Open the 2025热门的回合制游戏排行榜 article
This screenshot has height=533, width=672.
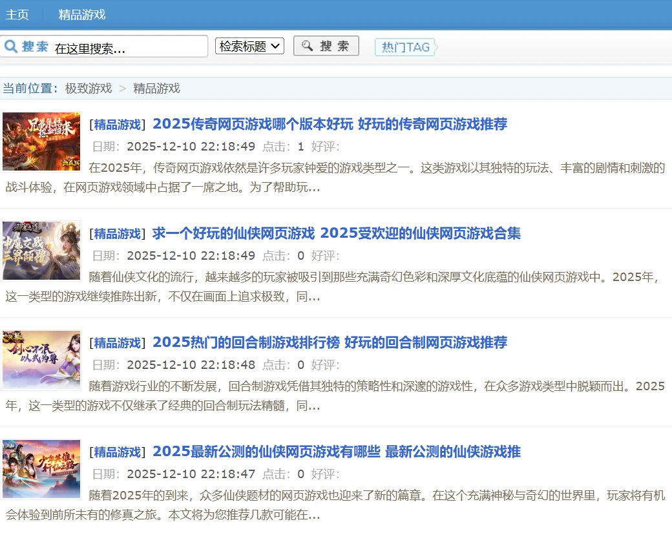(330, 343)
